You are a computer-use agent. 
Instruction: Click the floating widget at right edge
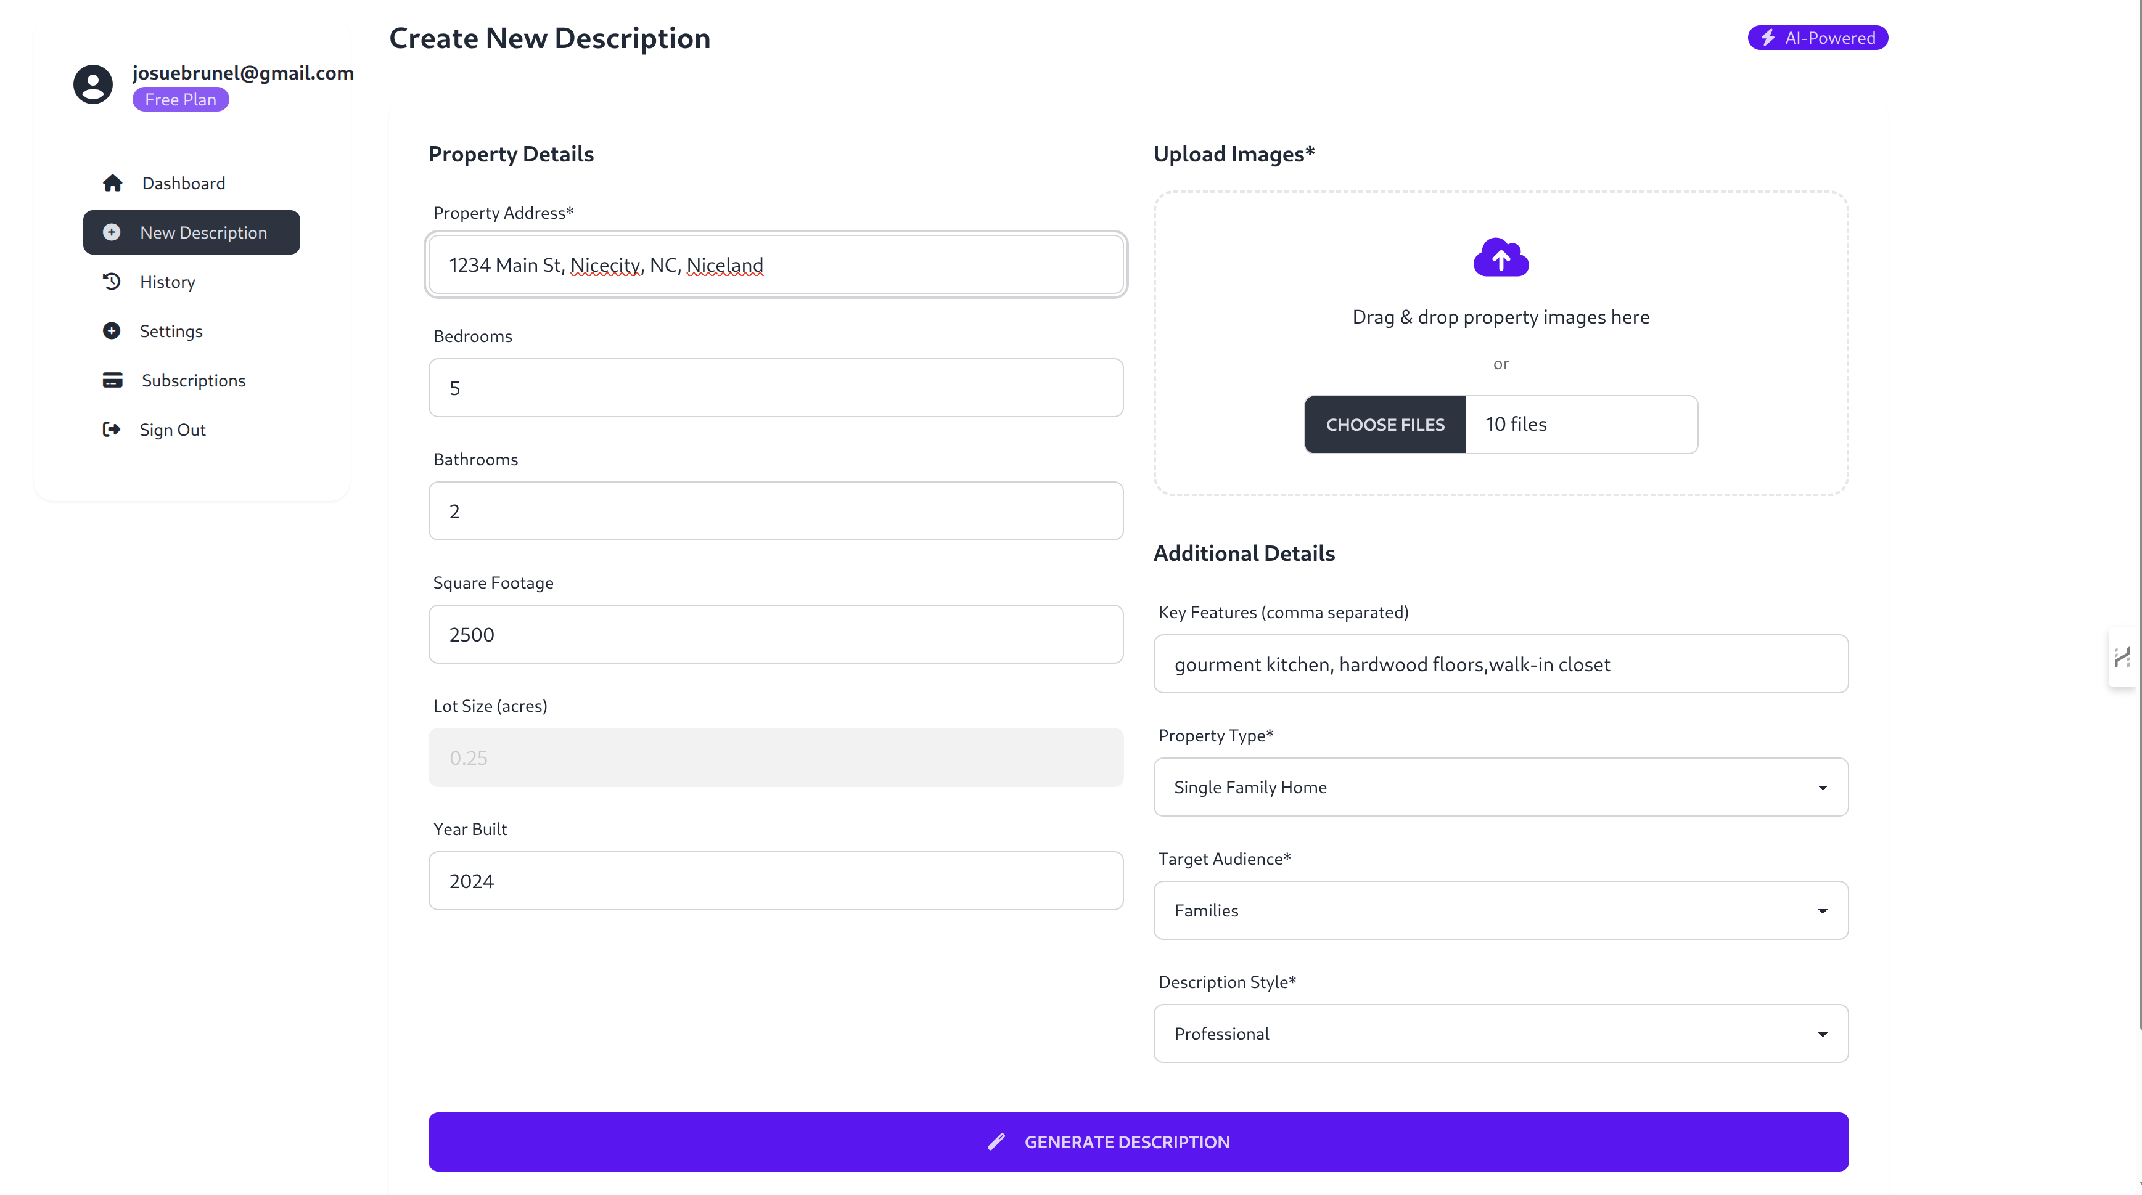[2123, 658]
